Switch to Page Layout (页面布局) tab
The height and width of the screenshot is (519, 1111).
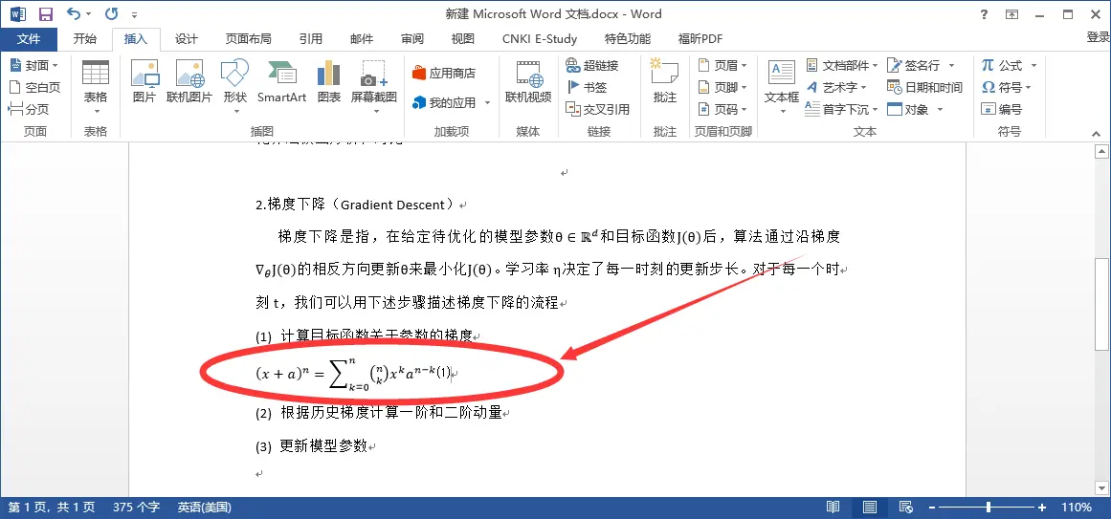coord(249,39)
